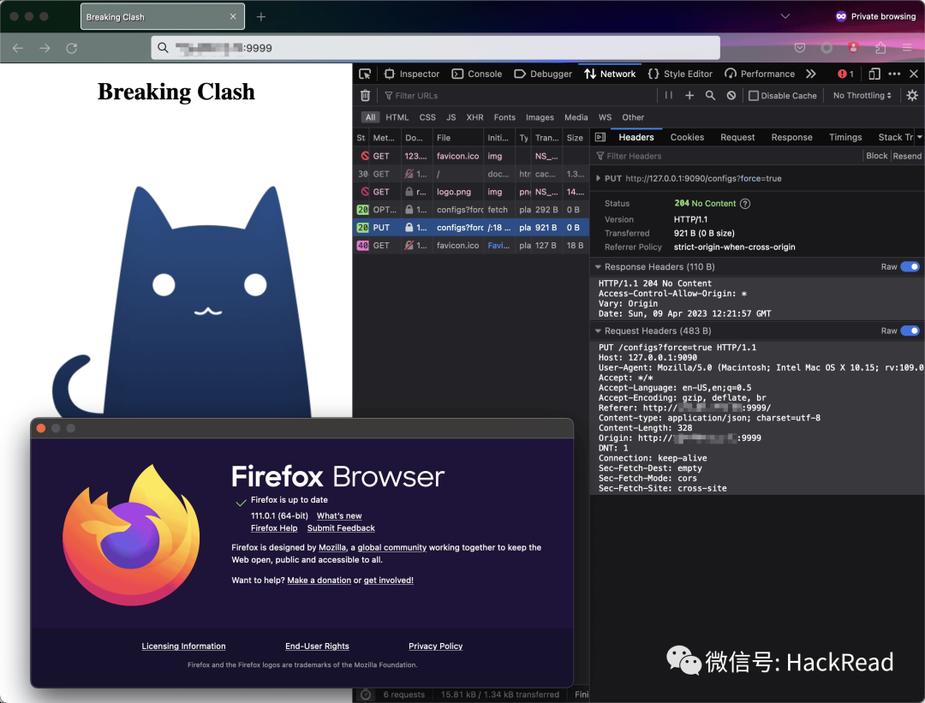
Task: Select the Network panel tab
Action: (610, 74)
